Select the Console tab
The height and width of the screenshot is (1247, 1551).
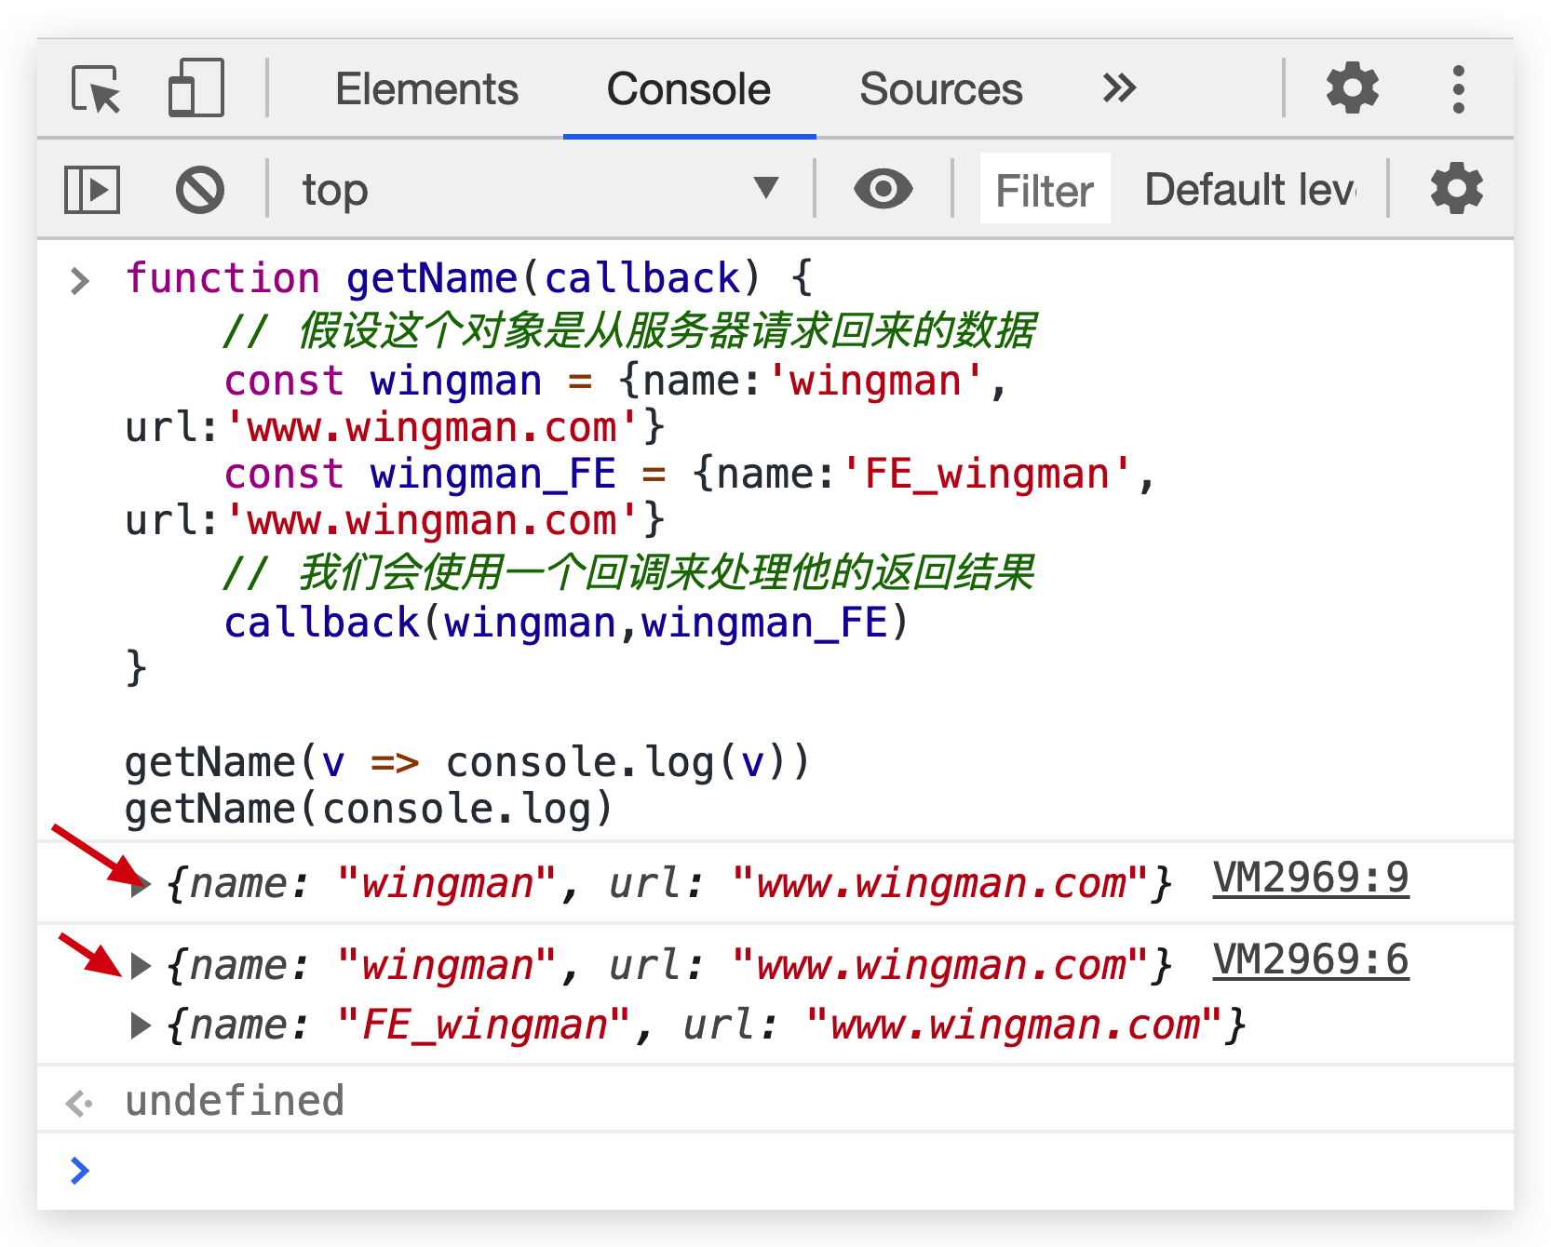[x=689, y=89]
